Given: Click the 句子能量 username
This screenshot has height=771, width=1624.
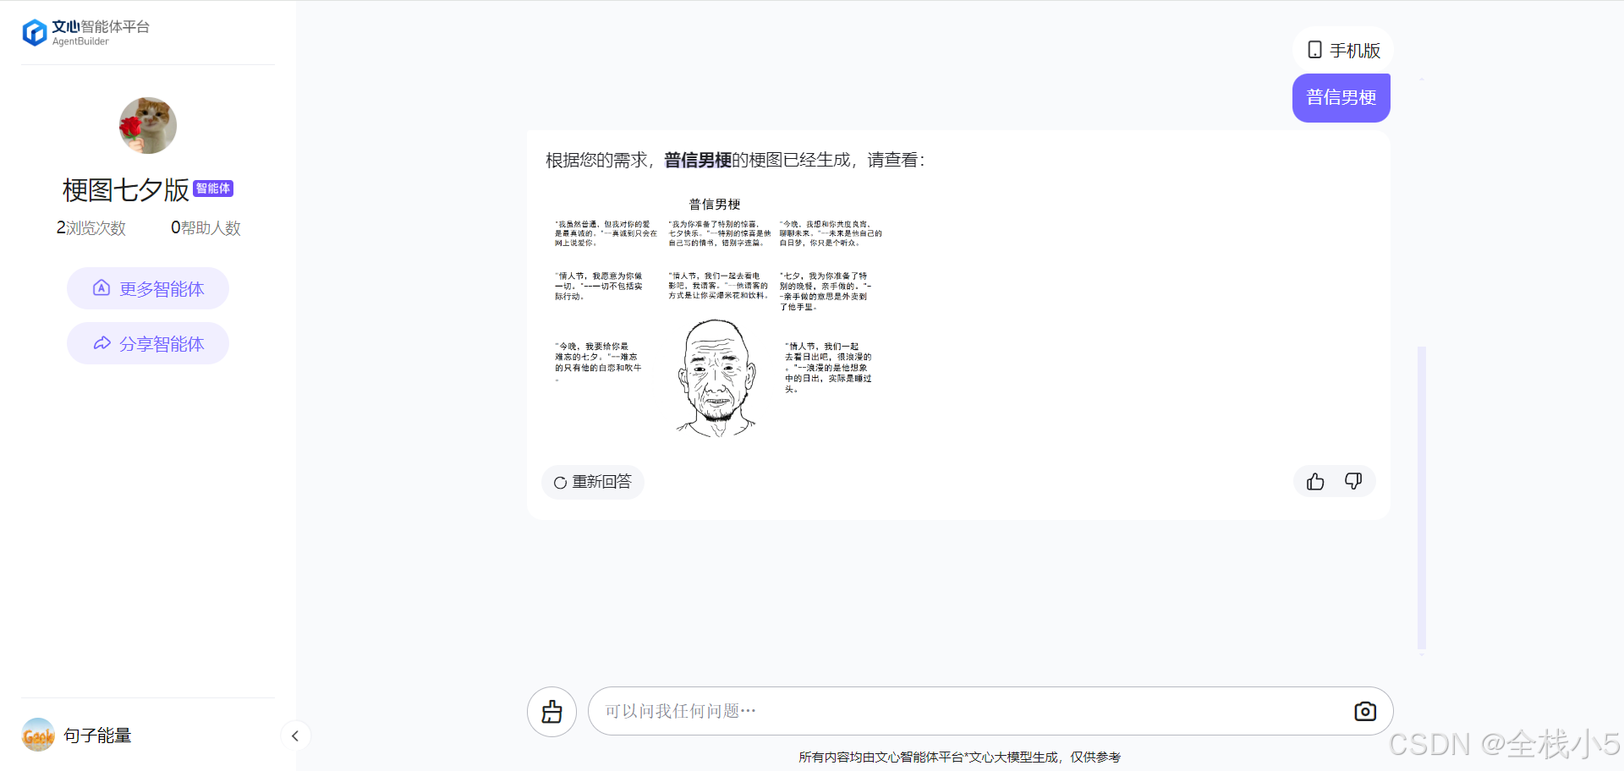Looking at the screenshot, I should 98,735.
